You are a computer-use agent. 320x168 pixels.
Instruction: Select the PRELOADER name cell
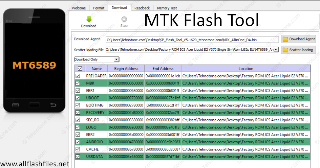96,76
